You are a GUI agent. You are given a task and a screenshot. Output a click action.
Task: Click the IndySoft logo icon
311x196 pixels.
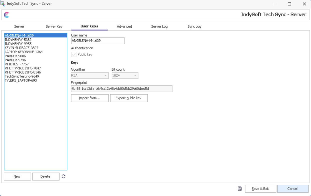pos(6,15)
